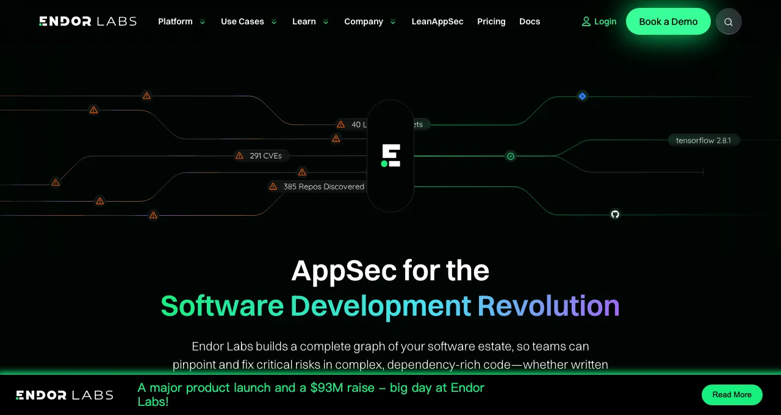Open the Docs link
Screen dimensions: 781x415
(x=530, y=21)
